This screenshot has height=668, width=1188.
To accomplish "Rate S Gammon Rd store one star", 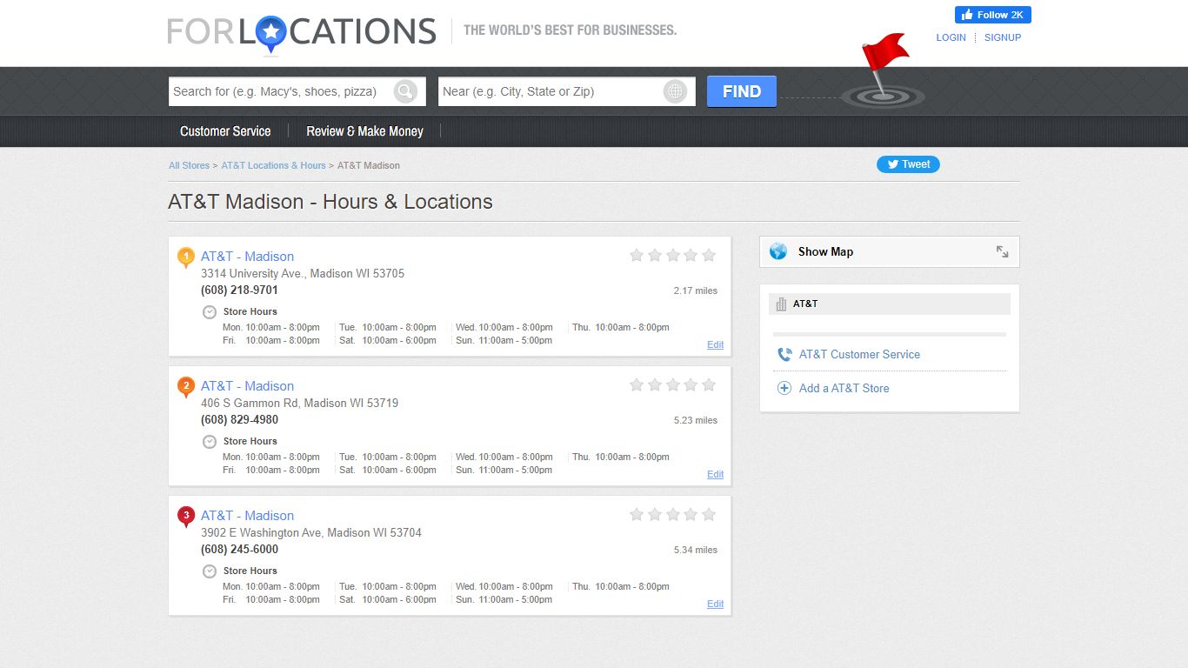I will pyautogui.click(x=637, y=384).
